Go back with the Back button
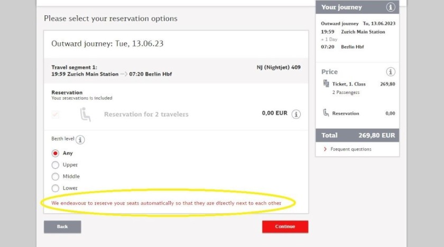444x247 pixels. tap(62, 226)
